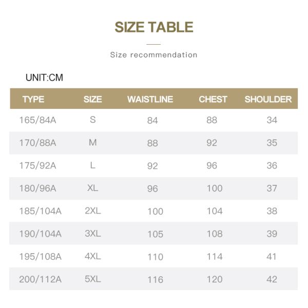The height and width of the screenshot is (308, 308).
Task: Select the 4XL size cell
Action: pos(93,256)
